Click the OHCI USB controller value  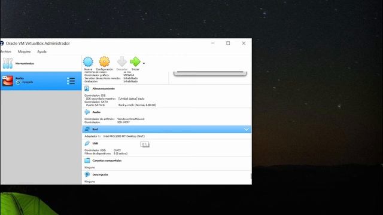pyautogui.click(x=117, y=150)
